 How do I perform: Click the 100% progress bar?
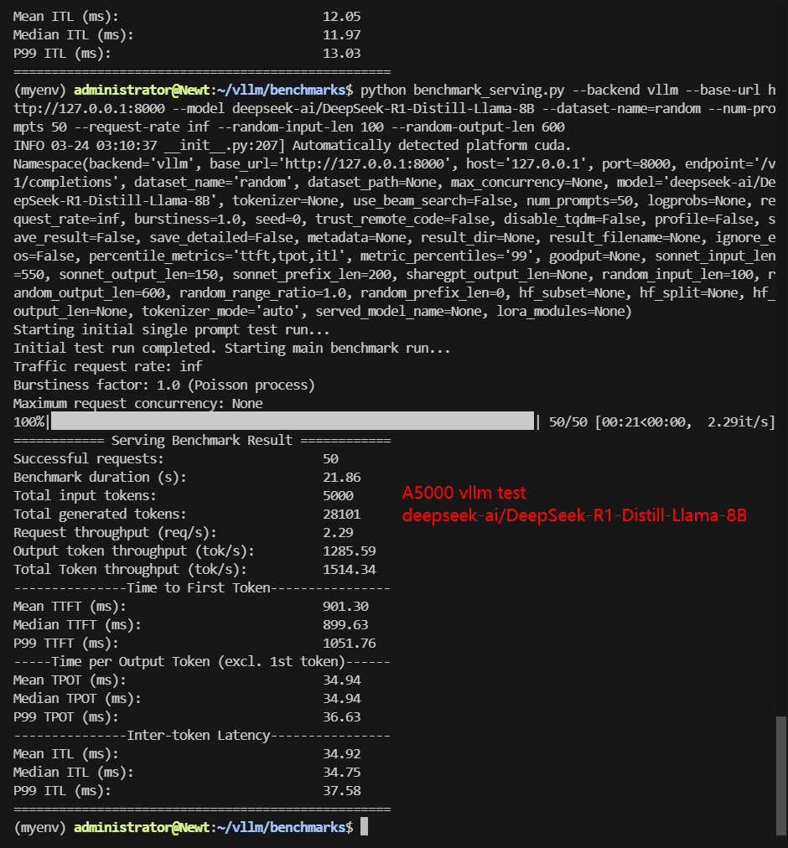tap(293, 421)
